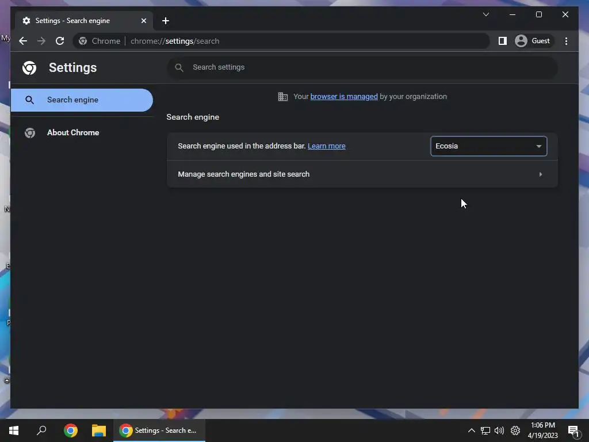Open the Ecosia search engine dropdown

(488, 146)
